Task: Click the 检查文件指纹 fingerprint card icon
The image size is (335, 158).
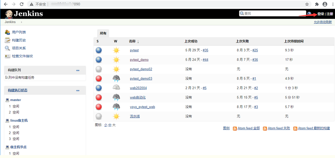Action: (x=7, y=56)
